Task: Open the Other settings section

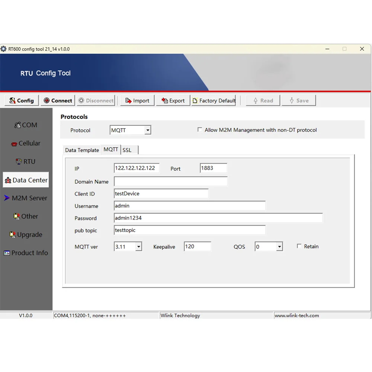Action: [x=26, y=216]
